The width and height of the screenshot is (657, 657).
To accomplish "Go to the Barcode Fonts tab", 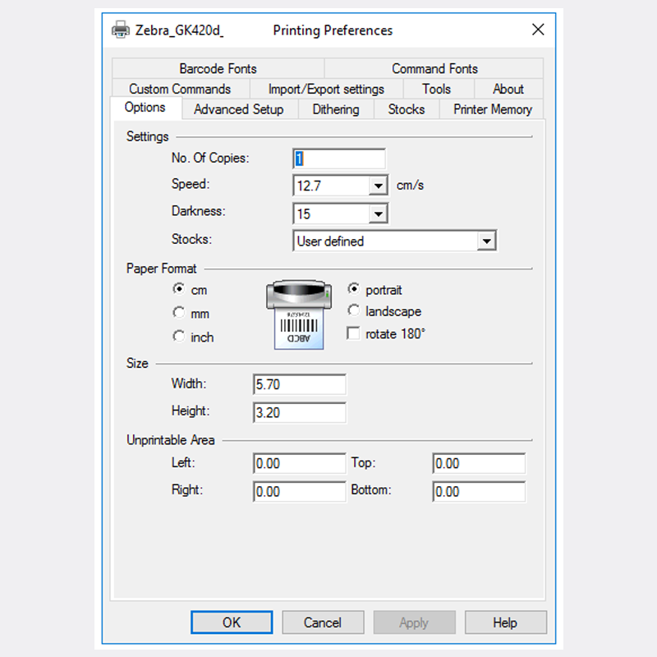I will (x=218, y=69).
